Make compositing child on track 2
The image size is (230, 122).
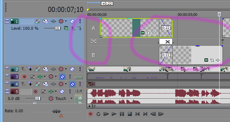[x=30, y=69]
